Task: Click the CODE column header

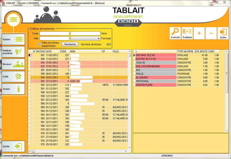Action: [x=64, y=51]
